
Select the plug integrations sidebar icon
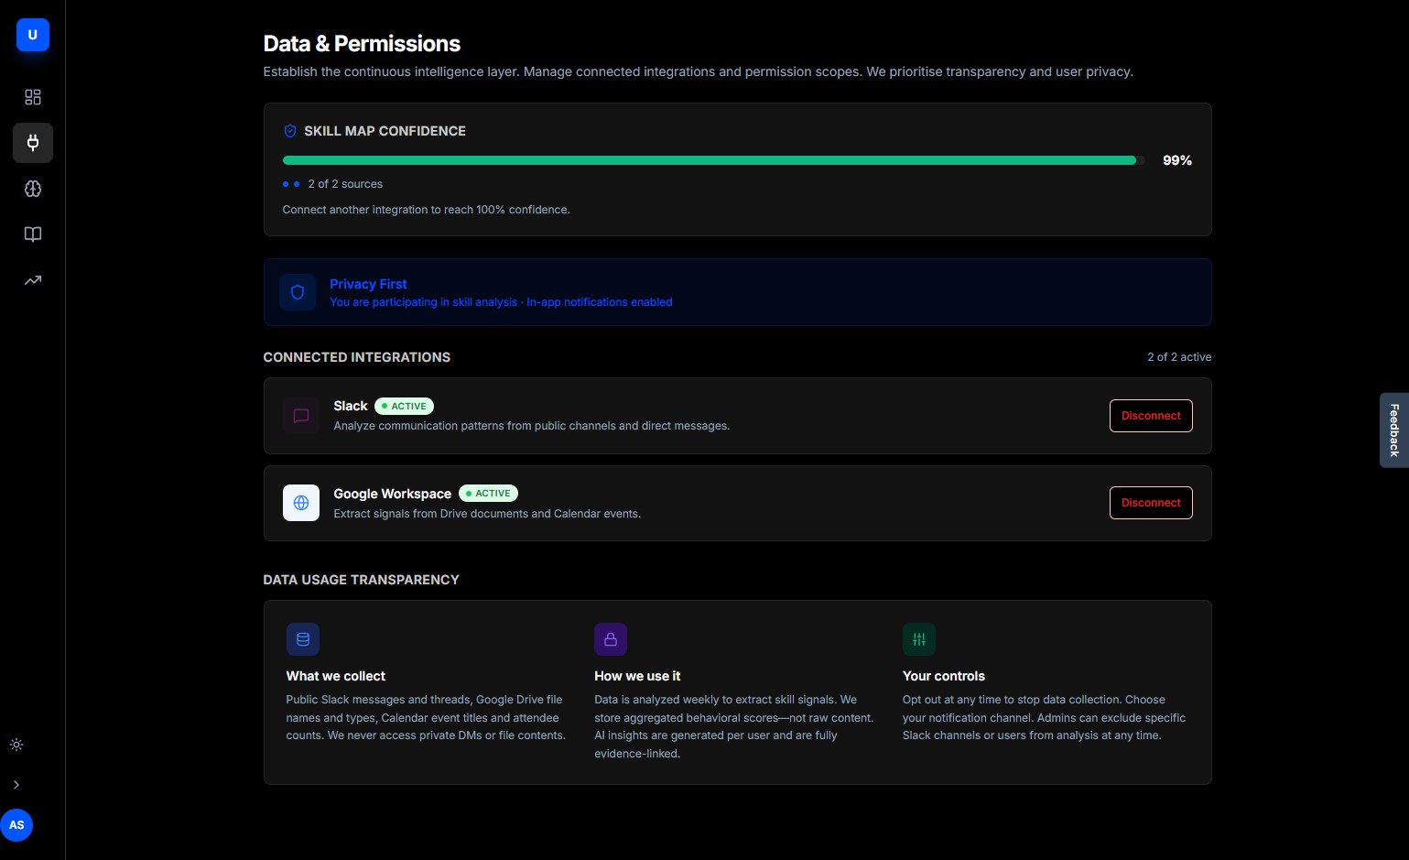click(33, 143)
